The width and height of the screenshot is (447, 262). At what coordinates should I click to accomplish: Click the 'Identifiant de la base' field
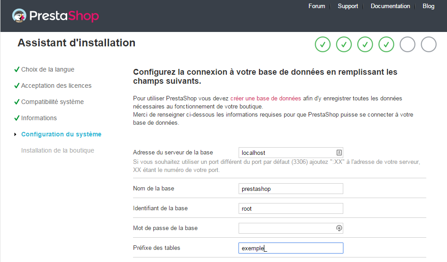pyautogui.click(x=291, y=208)
